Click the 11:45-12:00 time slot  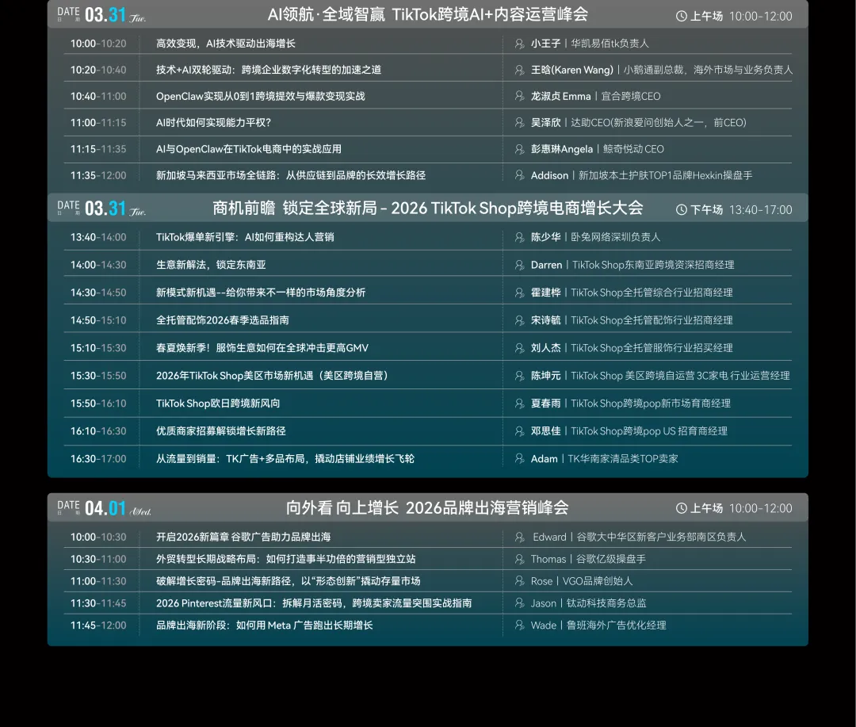pos(98,626)
